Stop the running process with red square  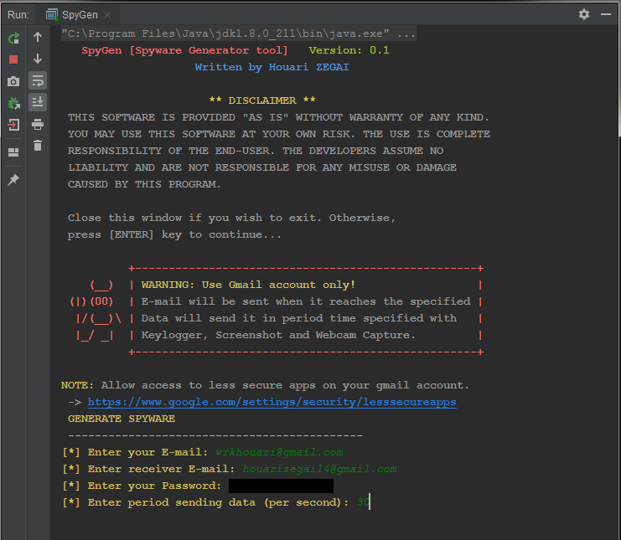pyautogui.click(x=13, y=59)
